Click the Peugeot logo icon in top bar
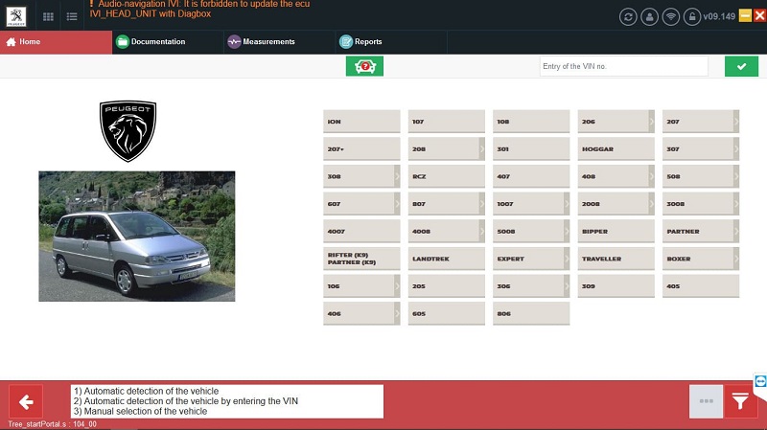The height and width of the screenshot is (430, 767). click(x=16, y=16)
